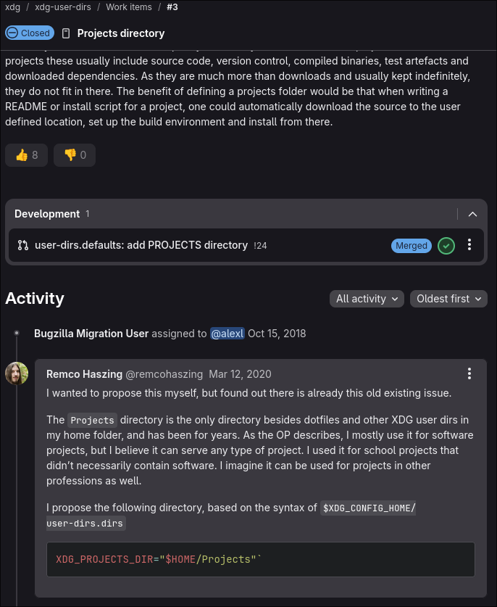Open the Work items breadcrumb link
Viewport: 497px width, 607px height.
tap(129, 7)
